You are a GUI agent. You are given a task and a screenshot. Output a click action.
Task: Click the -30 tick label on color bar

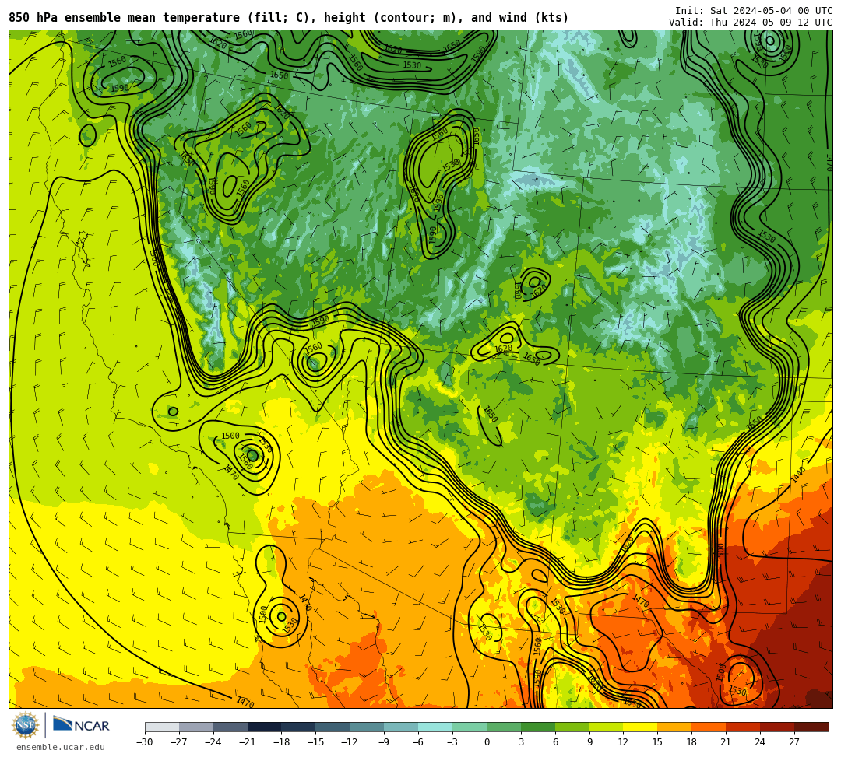[145, 742]
